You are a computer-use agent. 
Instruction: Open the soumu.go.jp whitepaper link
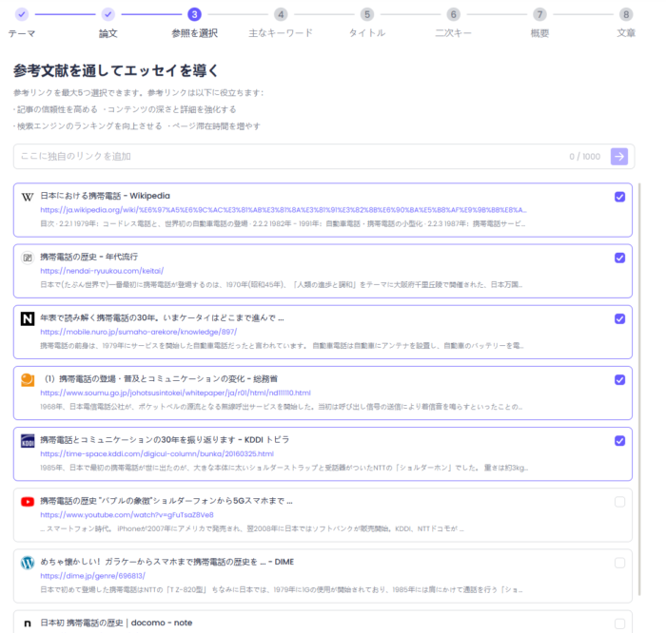[175, 393]
